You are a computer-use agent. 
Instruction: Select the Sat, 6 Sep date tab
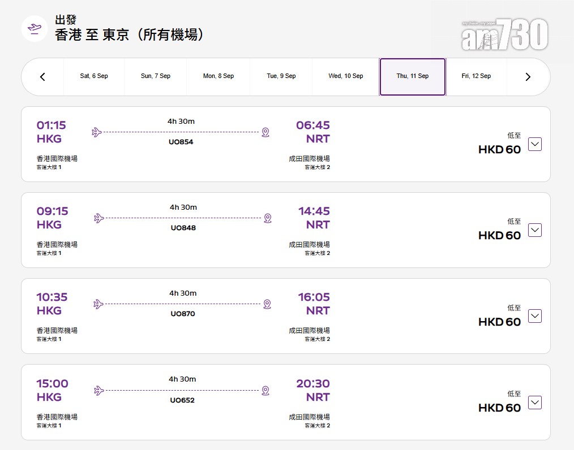coord(94,76)
